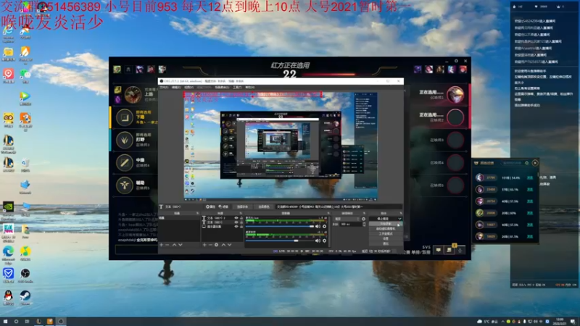
Task: Mute the second audio mixer channel
Action: pos(318,241)
